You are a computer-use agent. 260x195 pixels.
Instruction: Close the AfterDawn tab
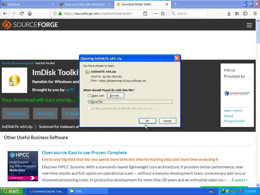click(110, 4)
